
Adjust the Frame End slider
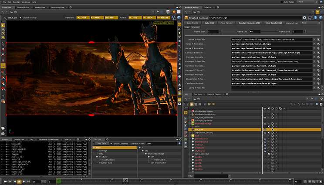click(x=269, y=32)
